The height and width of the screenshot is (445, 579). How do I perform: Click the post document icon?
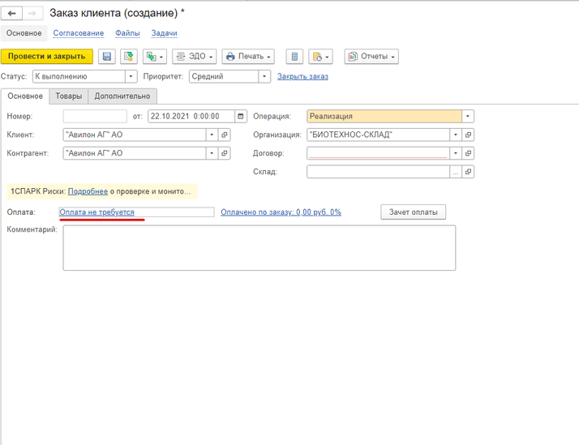[128, 57]
